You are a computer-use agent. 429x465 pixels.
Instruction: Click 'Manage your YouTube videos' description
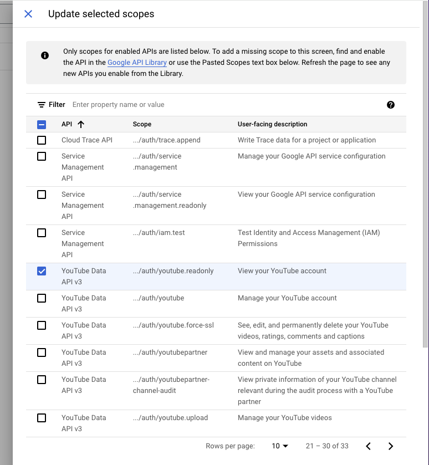(285, 417)
